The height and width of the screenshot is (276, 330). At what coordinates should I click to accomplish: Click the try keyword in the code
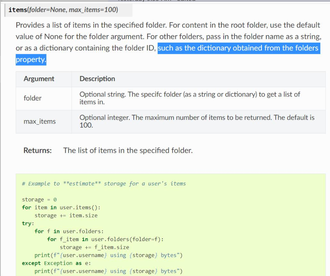click(26, 223)
